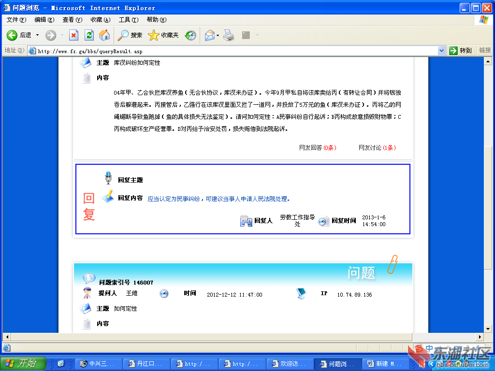Image resolution: width=495 pixels, height=371 pixels.
Task: Click the Refresh page icon
Action: click(89, 35)
